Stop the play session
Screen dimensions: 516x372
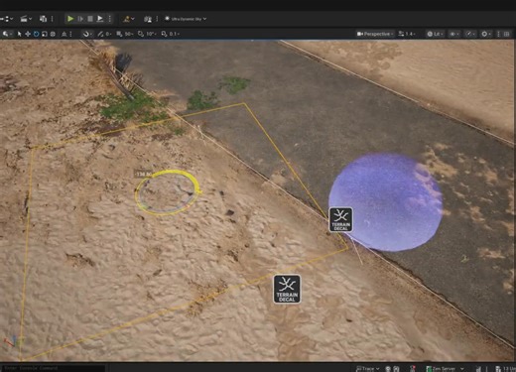90,19
